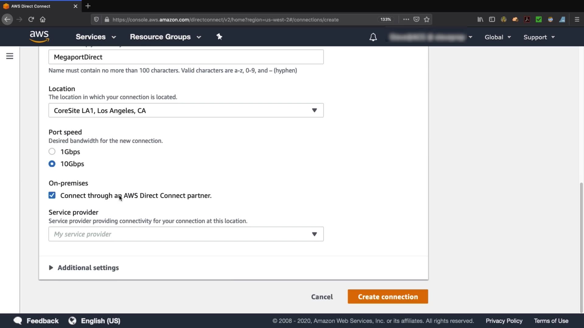Click the browser home icon
Viewport: 584px width, 328px height.
click(43, 19)
